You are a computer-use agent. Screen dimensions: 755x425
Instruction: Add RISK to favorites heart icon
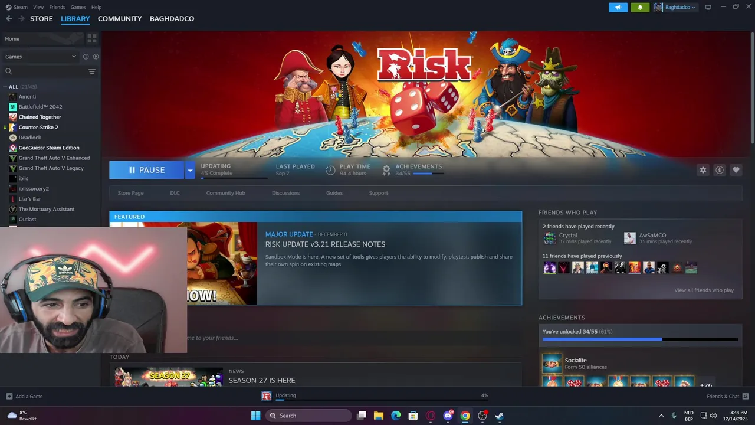(x=736, y=170)
